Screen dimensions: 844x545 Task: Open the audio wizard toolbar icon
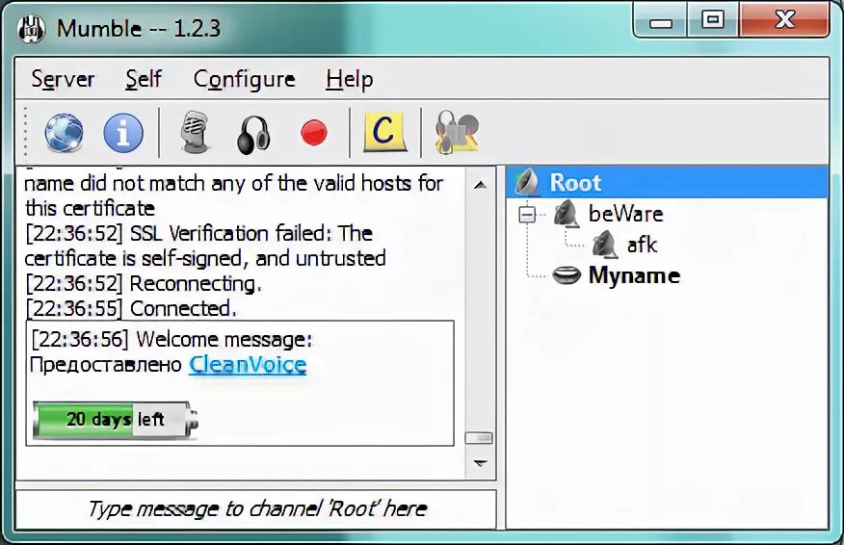pos(457,132)
